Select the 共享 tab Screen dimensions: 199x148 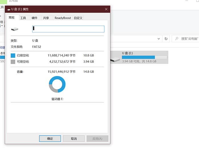point(46,18)
